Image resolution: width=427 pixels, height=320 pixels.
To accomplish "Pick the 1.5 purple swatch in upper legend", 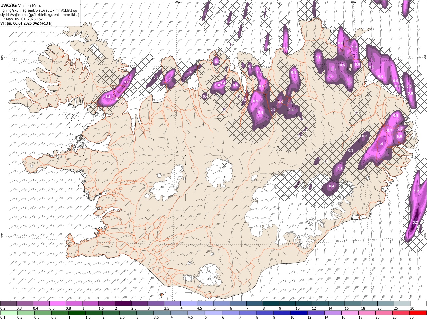I will [106, 303].
